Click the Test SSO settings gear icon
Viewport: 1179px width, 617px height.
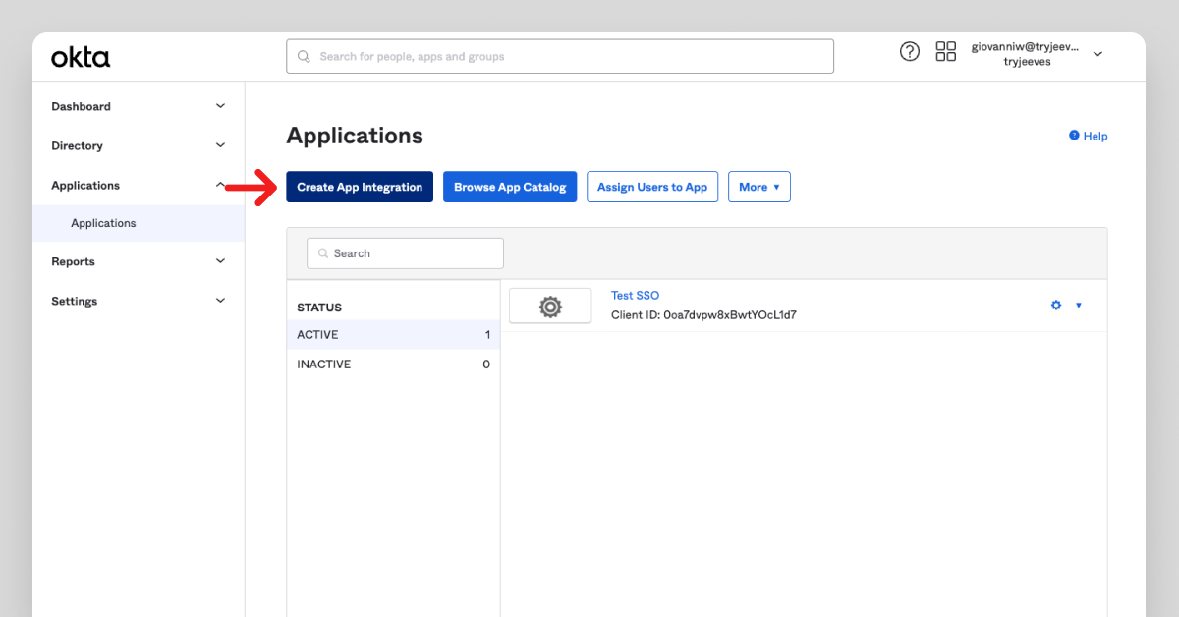(1056, 306)
